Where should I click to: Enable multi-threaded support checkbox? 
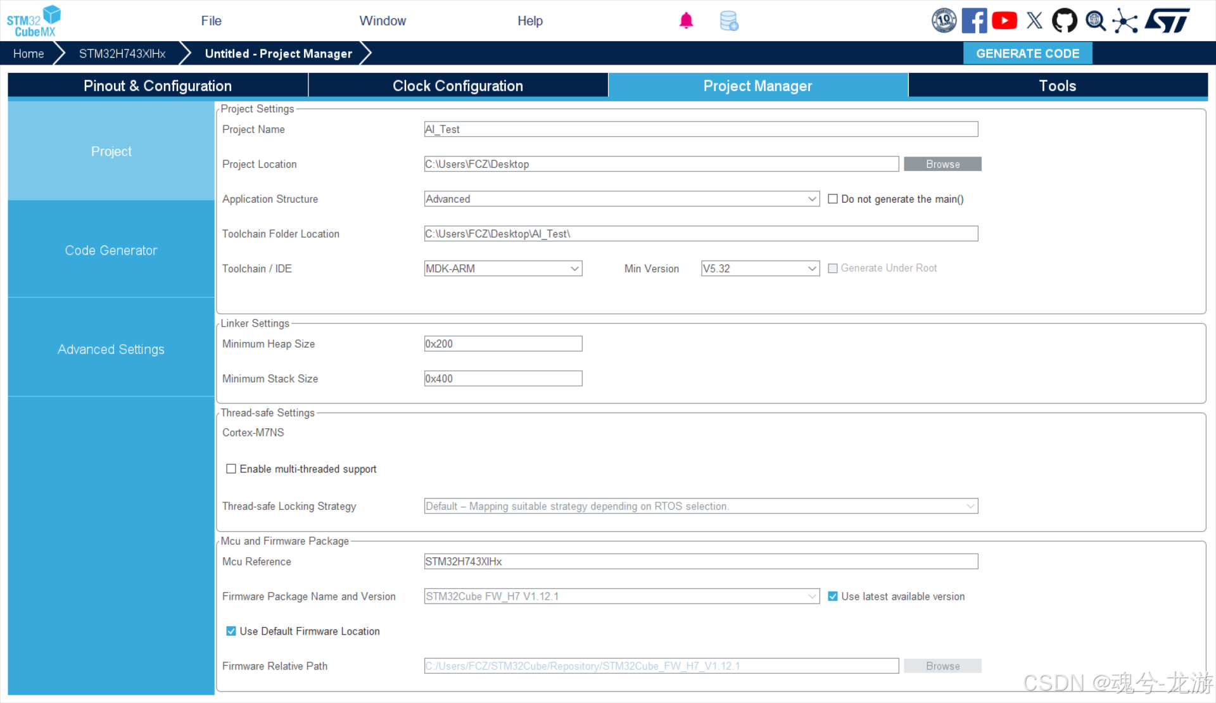(x=231, y=469)
